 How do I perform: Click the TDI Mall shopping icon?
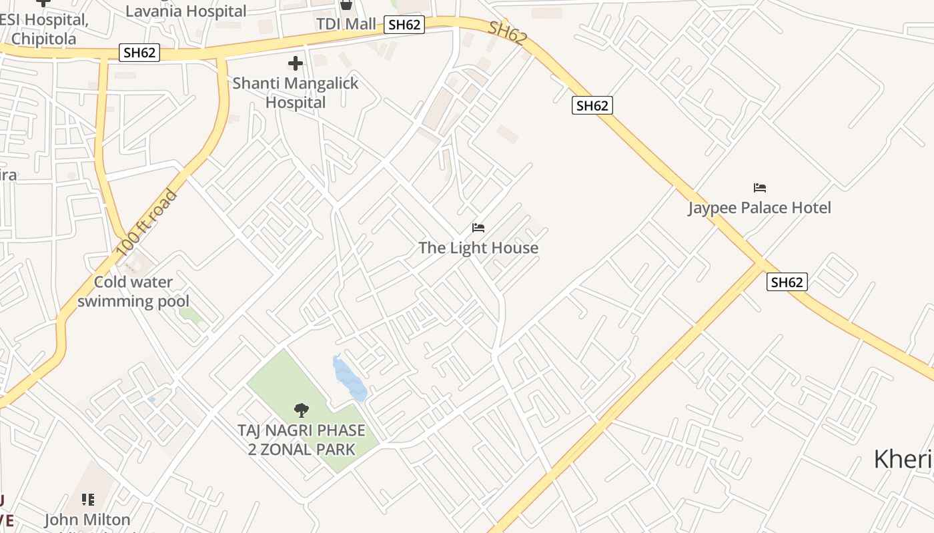(346, 4)
